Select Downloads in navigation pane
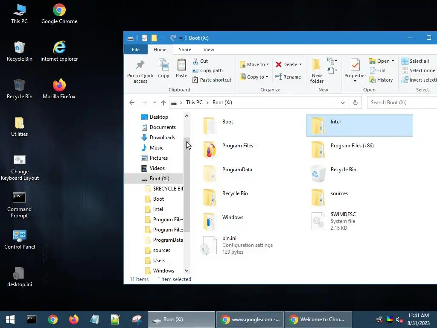This screenshot has height=328, width=437. point(158,138)
